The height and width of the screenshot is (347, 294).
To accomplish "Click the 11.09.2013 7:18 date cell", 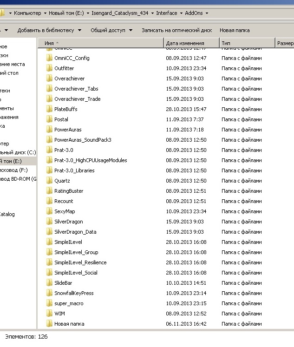I will (x=185, y=130).
